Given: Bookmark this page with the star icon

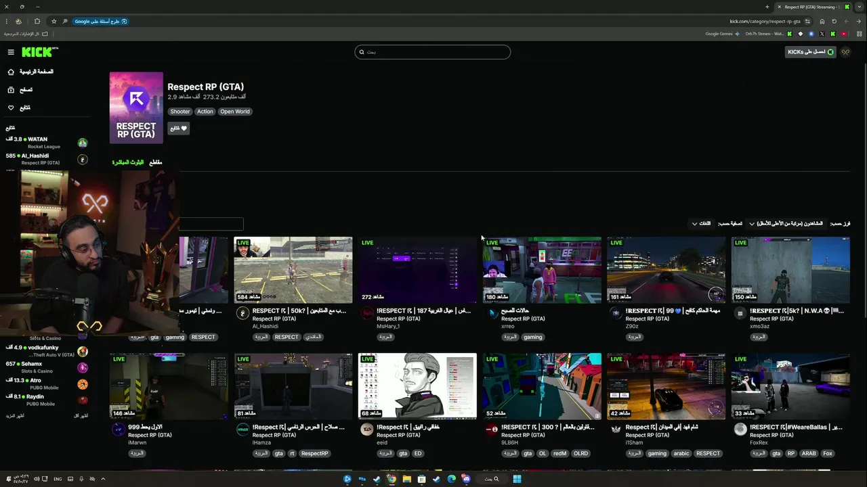Looking at the screenshot, I should point(54,21).
